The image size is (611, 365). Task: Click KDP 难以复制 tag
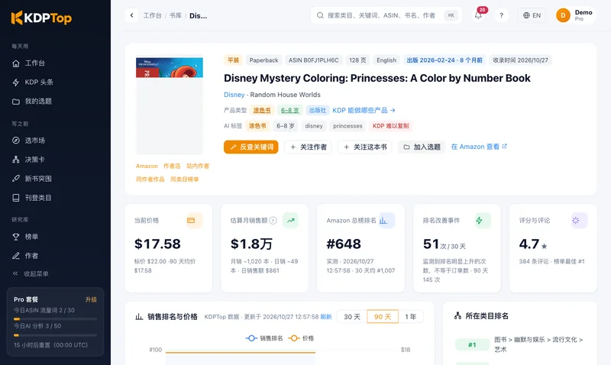tap(391, 126)
